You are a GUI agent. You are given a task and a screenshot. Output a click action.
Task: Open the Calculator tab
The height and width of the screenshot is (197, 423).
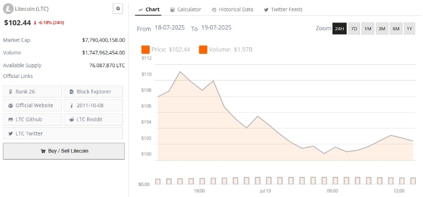click(186, 9)
